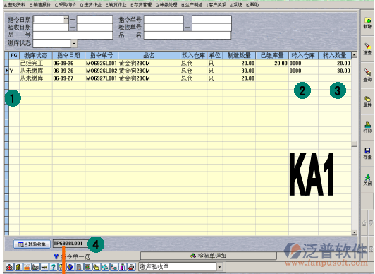Open the 属性 properties icon
This screenshot has height=274, width=375.
367,102
